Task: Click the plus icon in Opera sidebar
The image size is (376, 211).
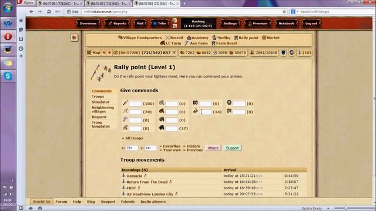Action: (x=21, y=56)
